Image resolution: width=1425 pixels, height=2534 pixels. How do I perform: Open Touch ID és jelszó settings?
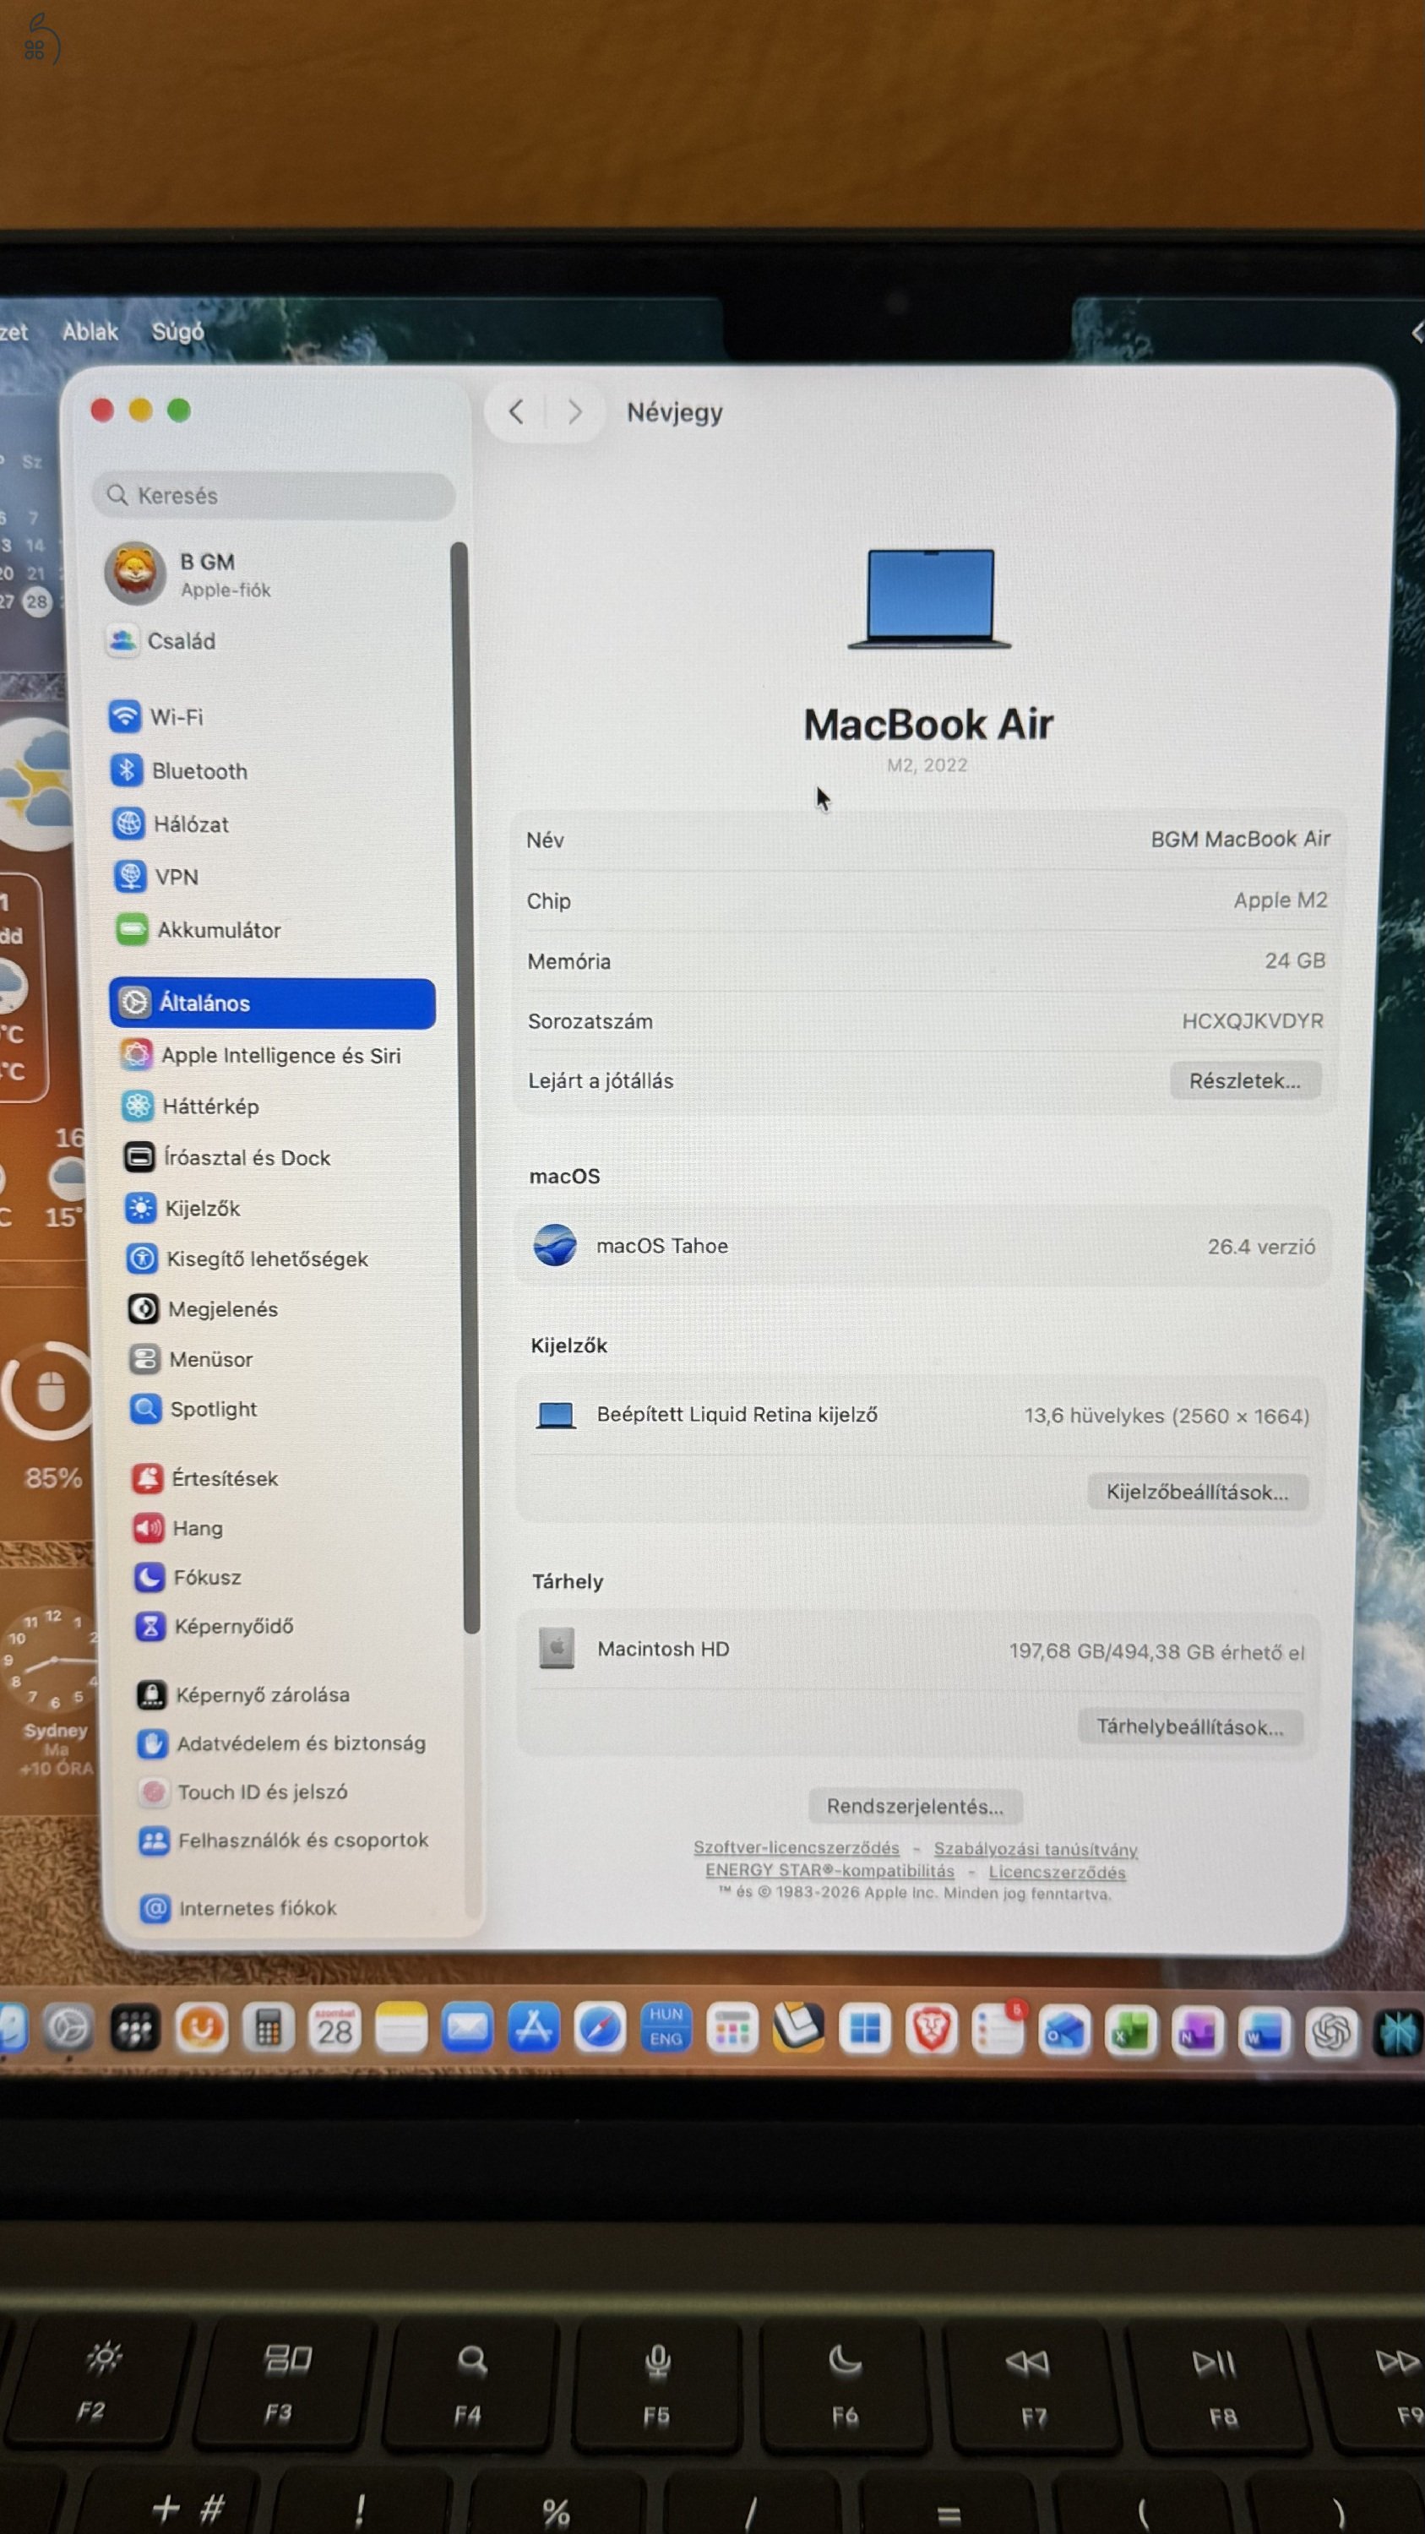(x=261, y=1792)
